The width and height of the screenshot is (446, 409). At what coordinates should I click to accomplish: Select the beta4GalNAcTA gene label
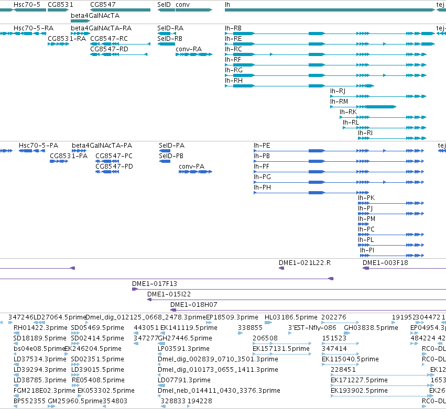point(95,16)
